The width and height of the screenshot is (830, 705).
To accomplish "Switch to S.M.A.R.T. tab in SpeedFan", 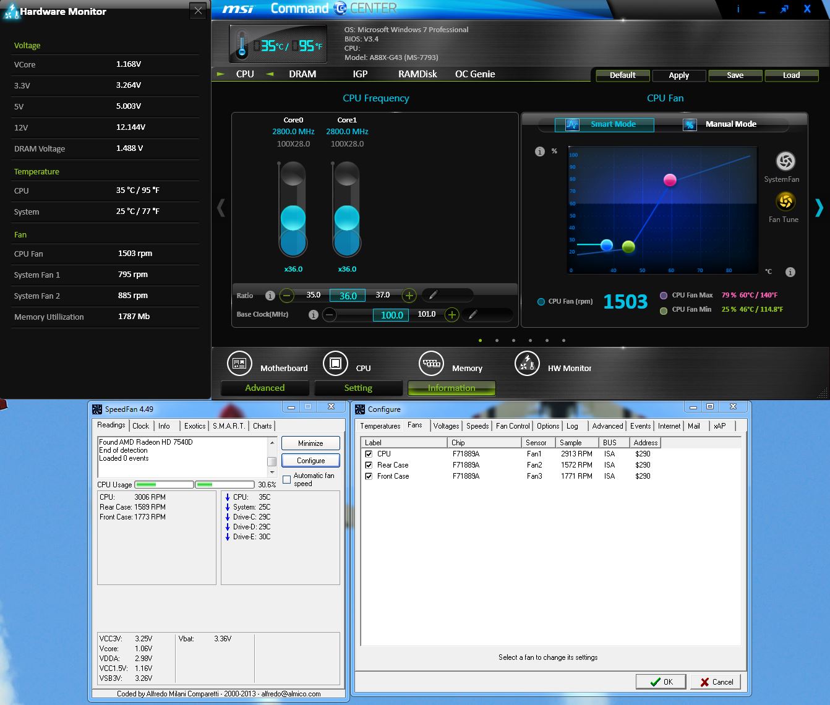I will coord(229,426).
